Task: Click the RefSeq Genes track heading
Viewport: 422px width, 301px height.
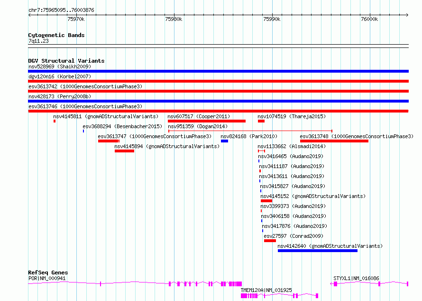Action: [48, 273]
